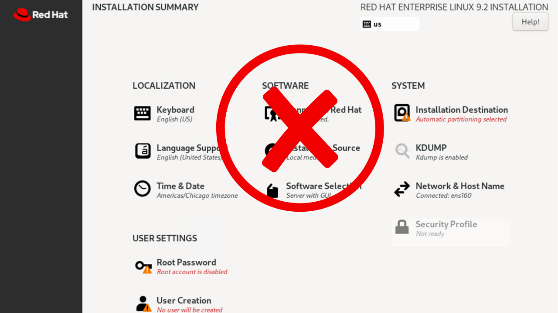Click the Network & Host Name arrows icon
Image resolution: width=558 pixels, height=313 pixels.
point(402,189)
